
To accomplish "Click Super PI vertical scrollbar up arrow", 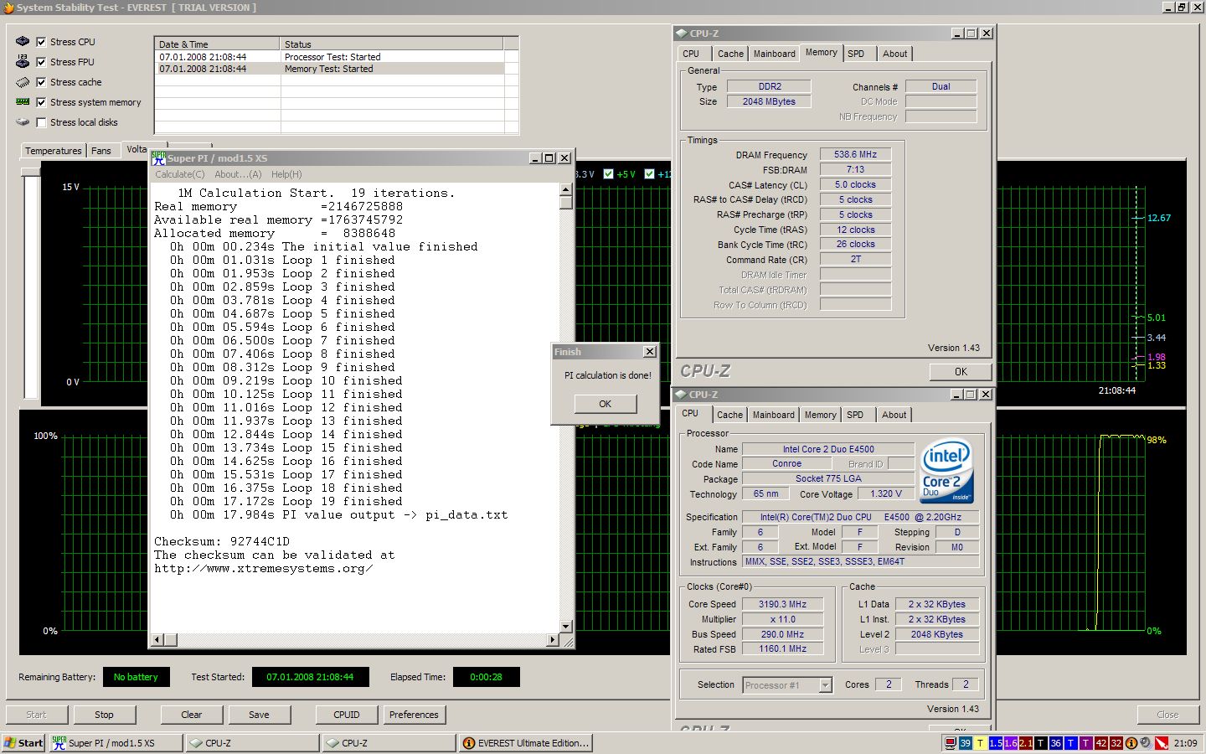I will 566,189.
